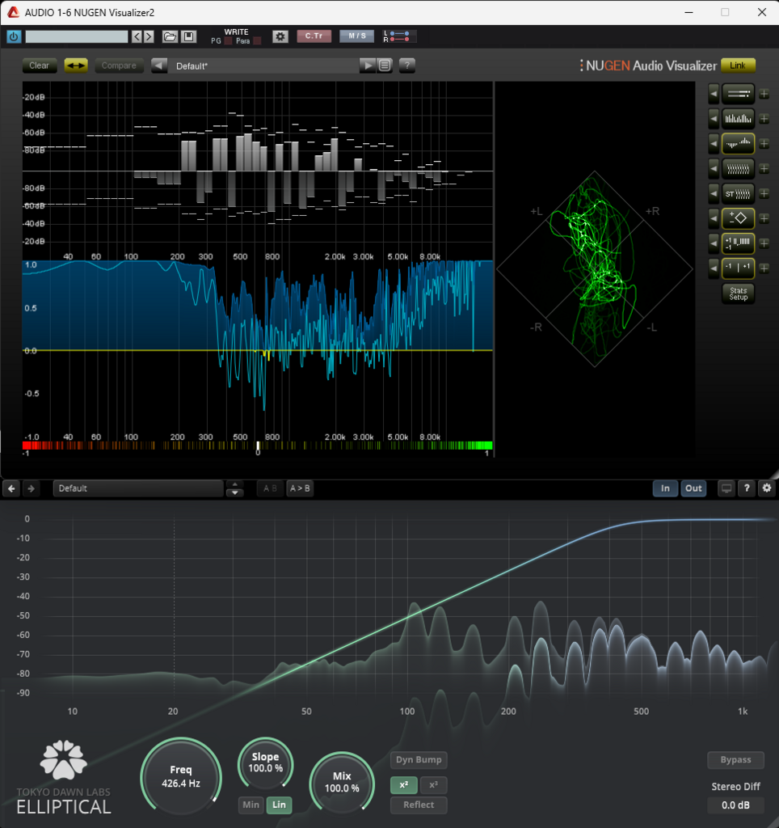Select the x² filter option
This screenshot has height=828, width=779.
pyautogui.click(x=404, y=785)
